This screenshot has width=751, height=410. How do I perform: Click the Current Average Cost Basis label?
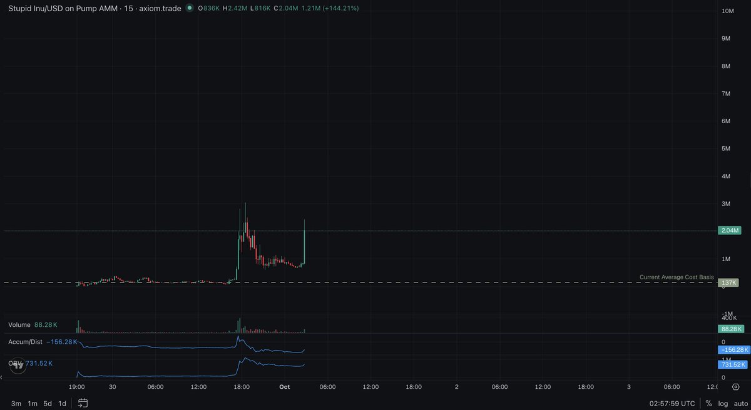(677, 277)
